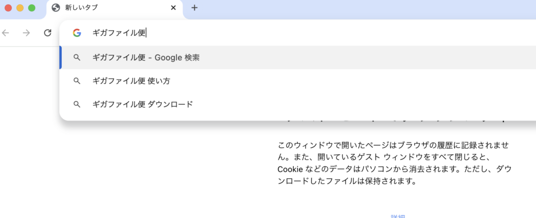Click the magnifier icon beside Google 検索 suggestion

coord(77,57)
